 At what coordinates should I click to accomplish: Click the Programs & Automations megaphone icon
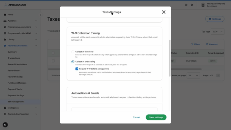(x=5, y=27)
